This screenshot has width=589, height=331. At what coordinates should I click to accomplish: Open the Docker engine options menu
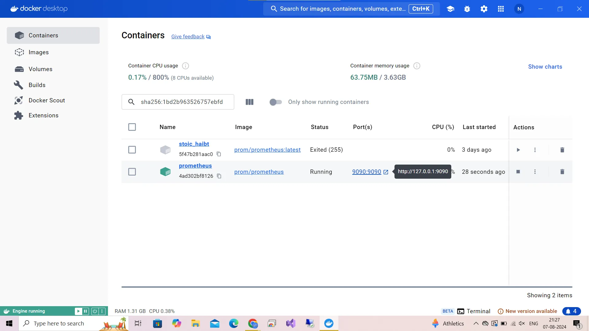(x=102, y=311)
